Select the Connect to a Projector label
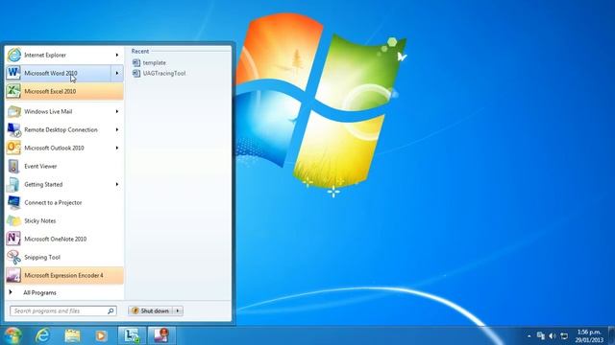 click(x=53, y=202)
